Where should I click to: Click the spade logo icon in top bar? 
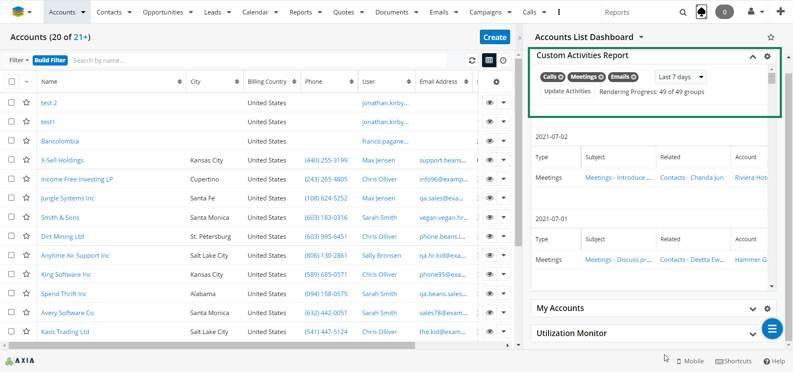coord(701,12)
